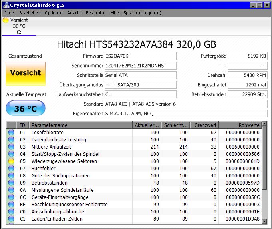Click the yellow Vorsicht health status button
This screenshot has height=229, width=272.
pyautogui.click(x=26, y=74)
